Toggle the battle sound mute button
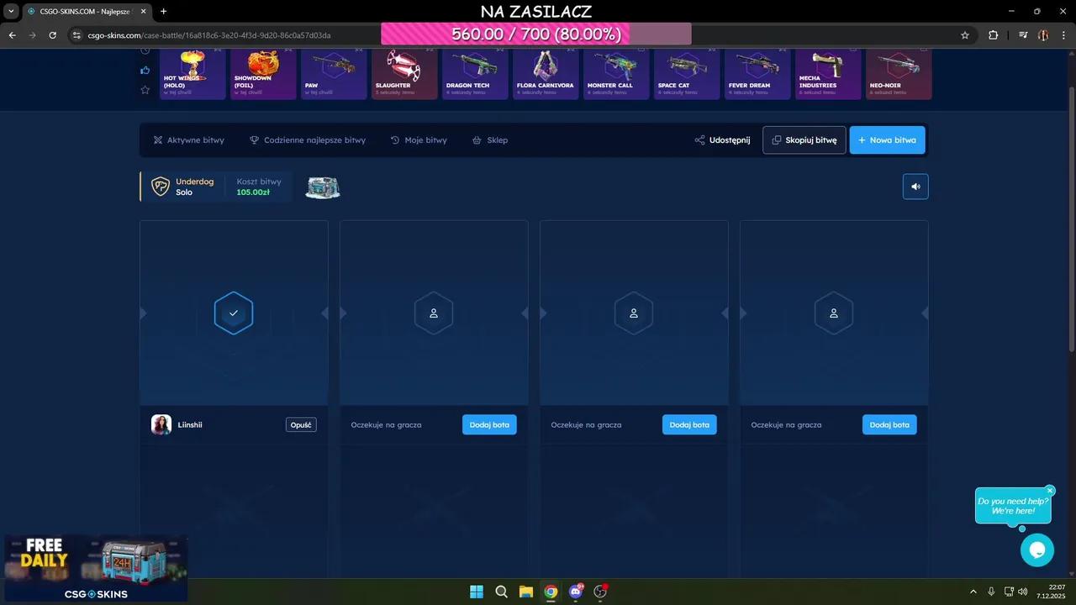This screenshot has width=1076, height=605. [x=915, y=187]
